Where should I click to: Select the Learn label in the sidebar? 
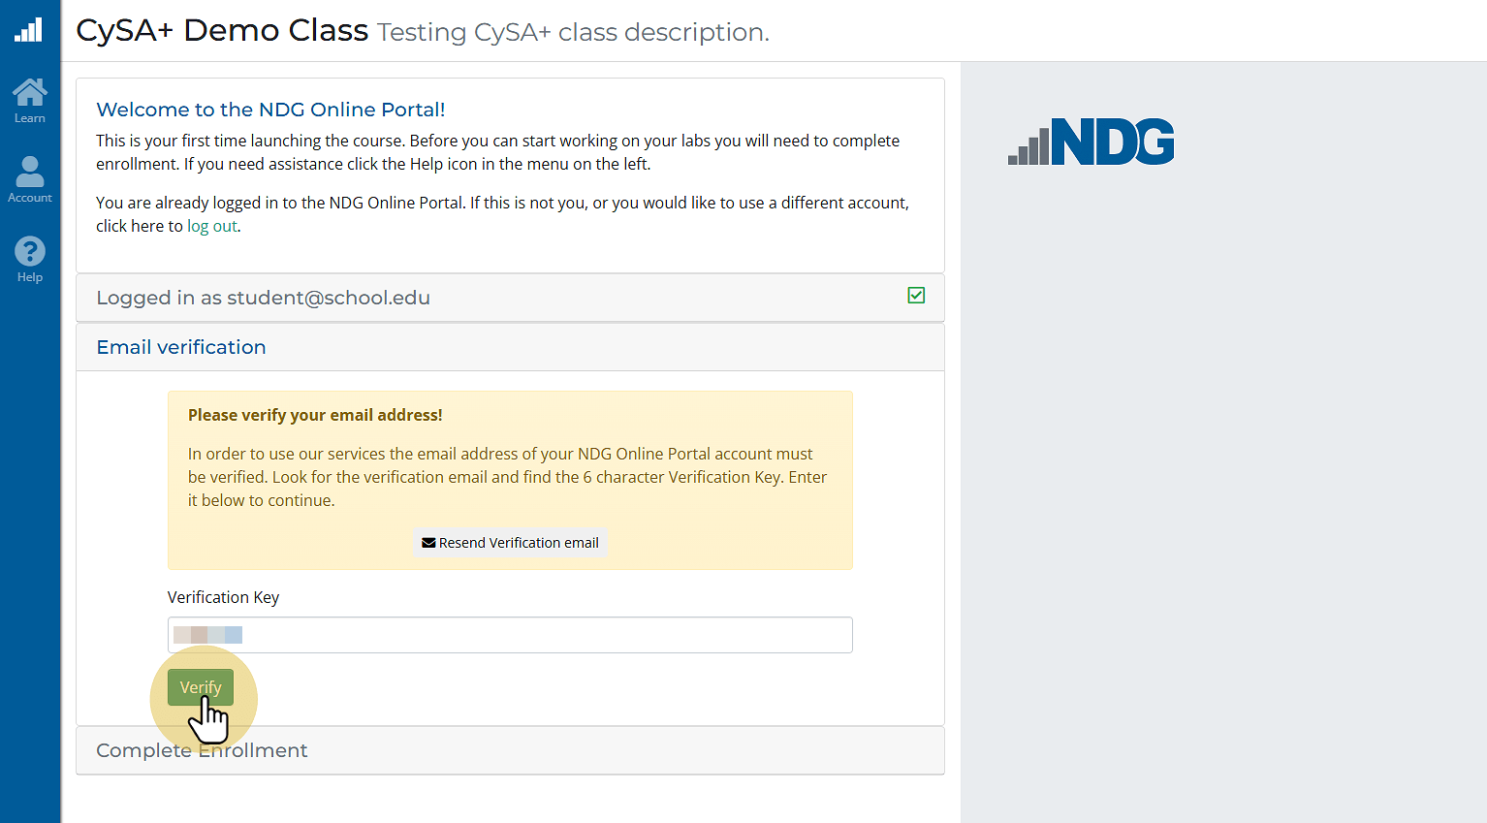tap(30, 118)
